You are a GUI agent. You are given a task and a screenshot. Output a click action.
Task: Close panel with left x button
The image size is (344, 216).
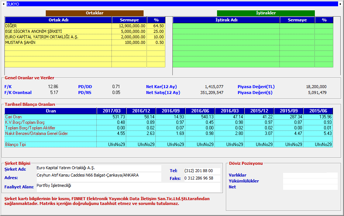point(4,4)
